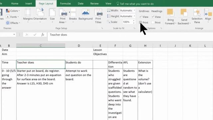Select the Extension header cell
213x120 pixels.
click(x=145, y=64)
